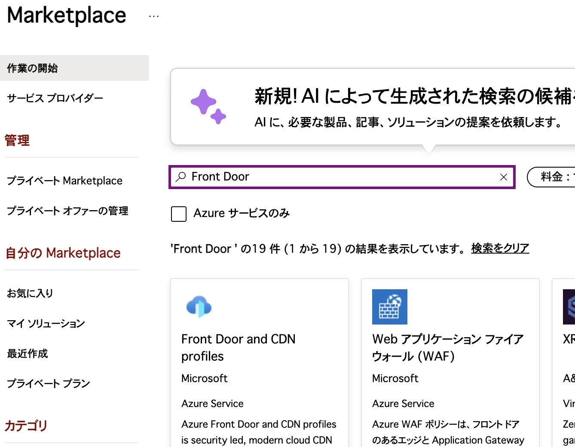This screenshot has height=447, width=575.
Task: Select マイ ソリューション in sidebar
Action: [x=46, y=323]
